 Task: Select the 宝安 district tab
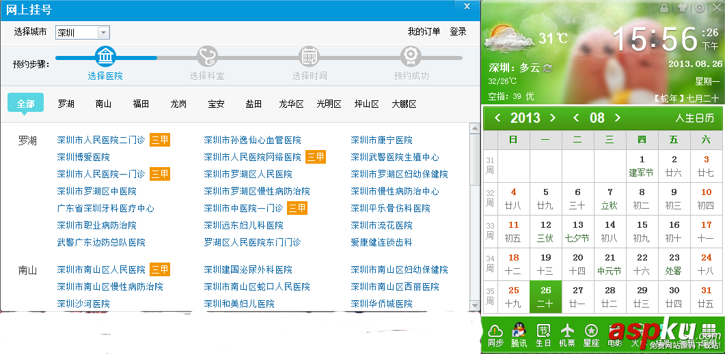tap(216, 104)
